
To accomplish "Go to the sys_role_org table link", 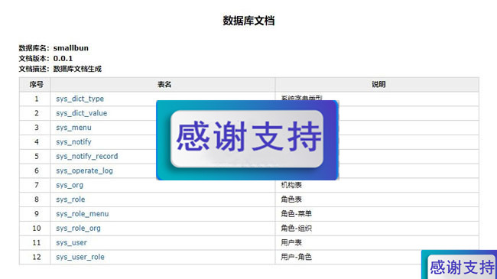I will [x=78, y=229].
